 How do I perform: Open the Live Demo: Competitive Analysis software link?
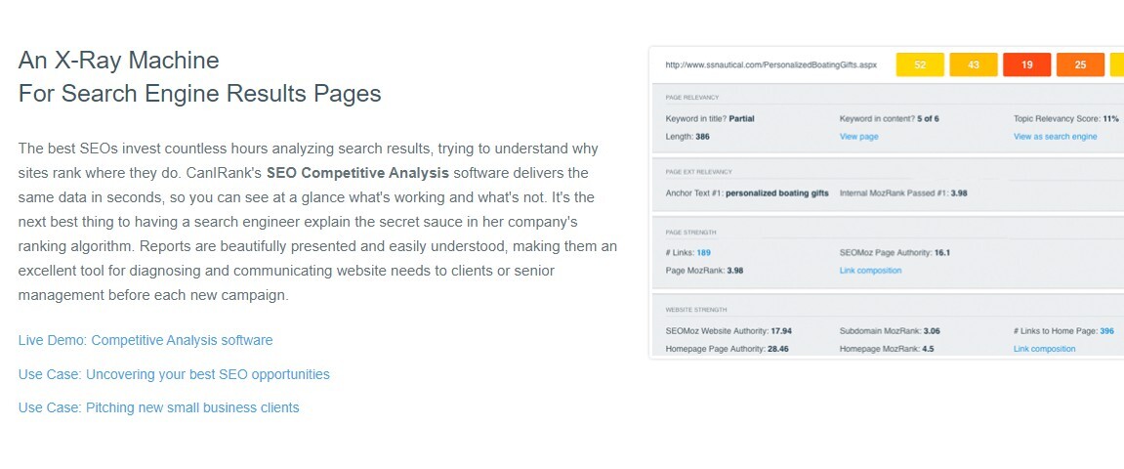(146, 340)
